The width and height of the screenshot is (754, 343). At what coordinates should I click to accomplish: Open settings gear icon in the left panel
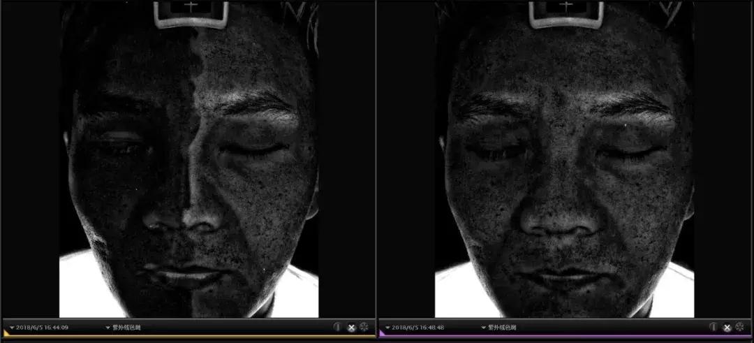click(364, 327)
